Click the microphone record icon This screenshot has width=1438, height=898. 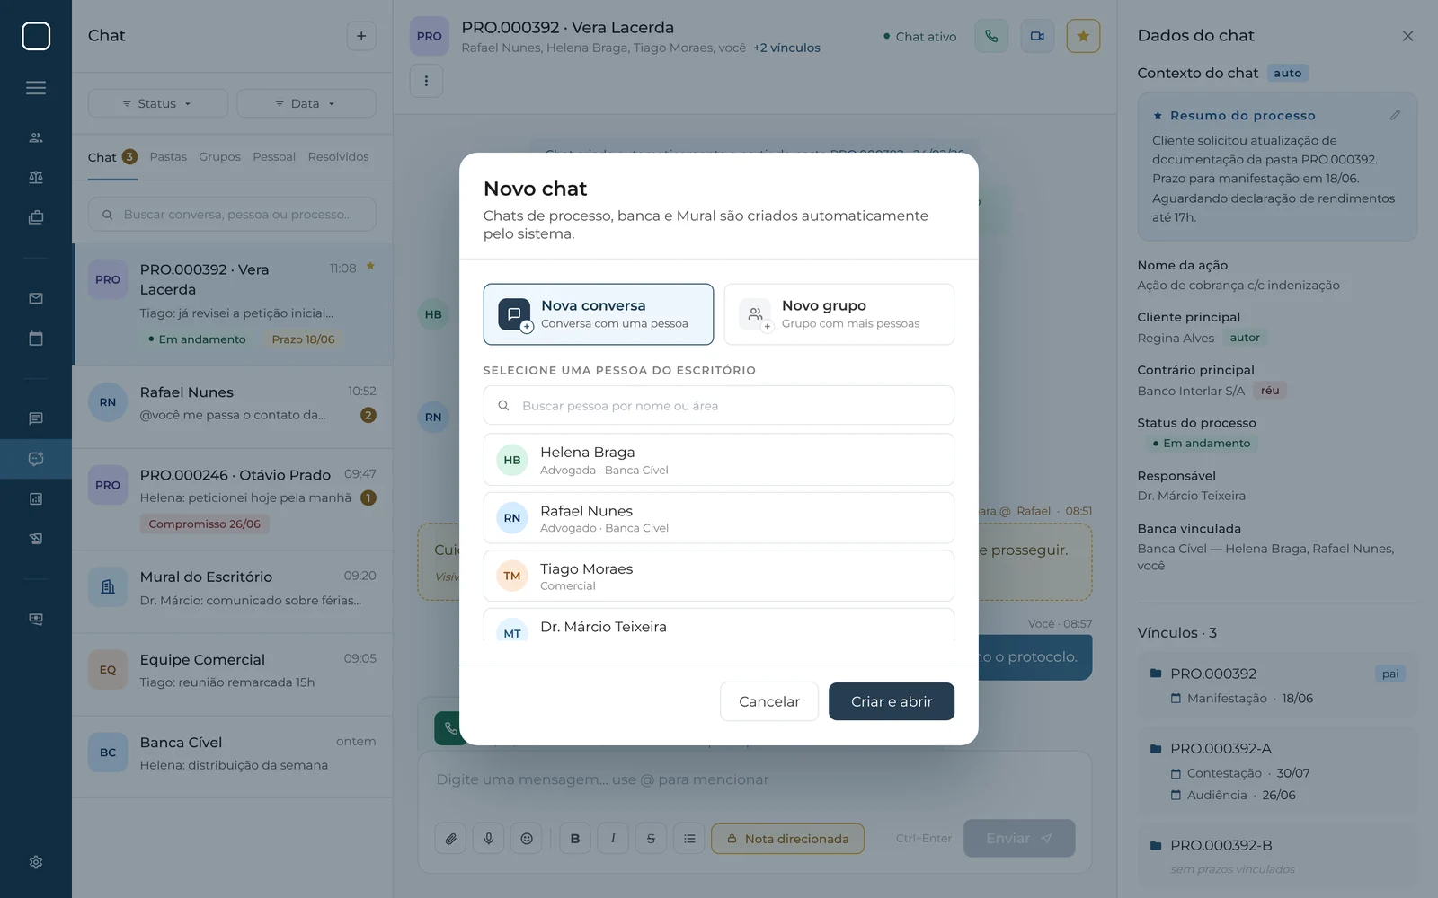(x=488, y=839)
